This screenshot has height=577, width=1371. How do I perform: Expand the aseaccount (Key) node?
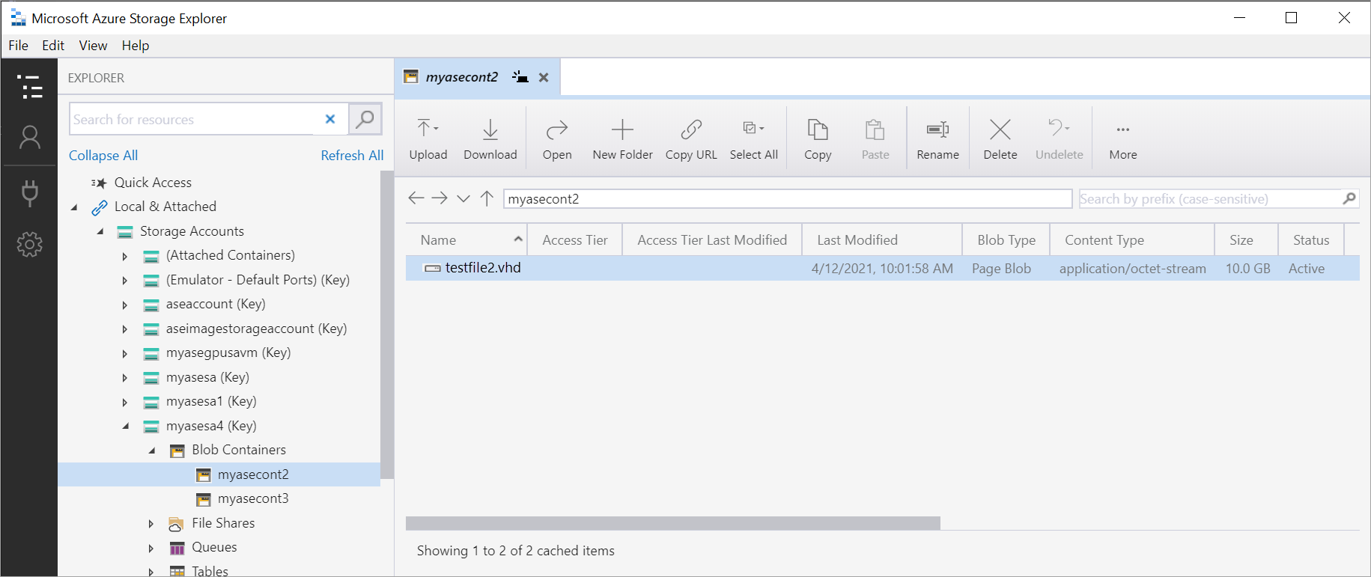tap(125, 305)
